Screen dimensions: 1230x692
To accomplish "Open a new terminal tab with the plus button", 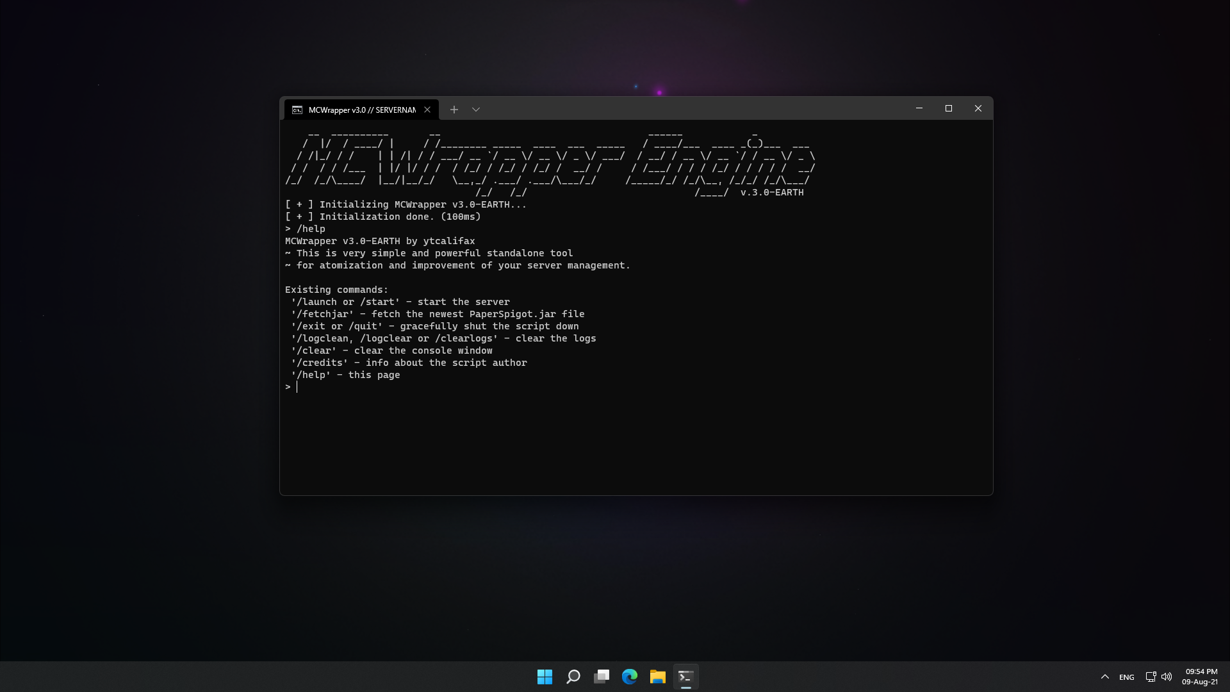I will pos(454,110).
